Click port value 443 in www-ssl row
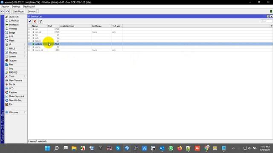This screenshot has width=273, height=153. pos(58,50)
